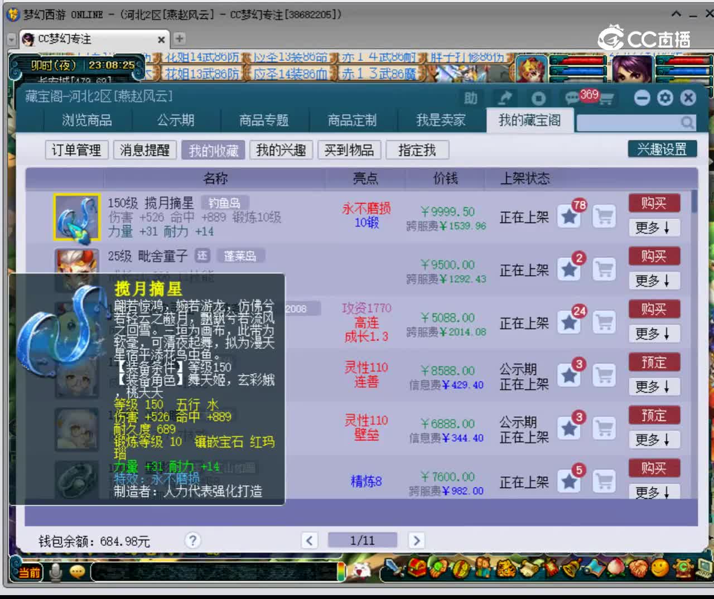Screen dimensions: 714x599
Task: Expand 更多 for the ￥5088.00 row
Action: 654,333
